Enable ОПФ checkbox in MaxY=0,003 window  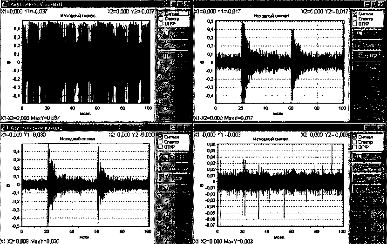355,147
